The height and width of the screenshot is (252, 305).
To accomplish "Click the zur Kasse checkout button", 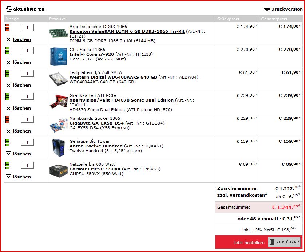I will coord(285,242).
